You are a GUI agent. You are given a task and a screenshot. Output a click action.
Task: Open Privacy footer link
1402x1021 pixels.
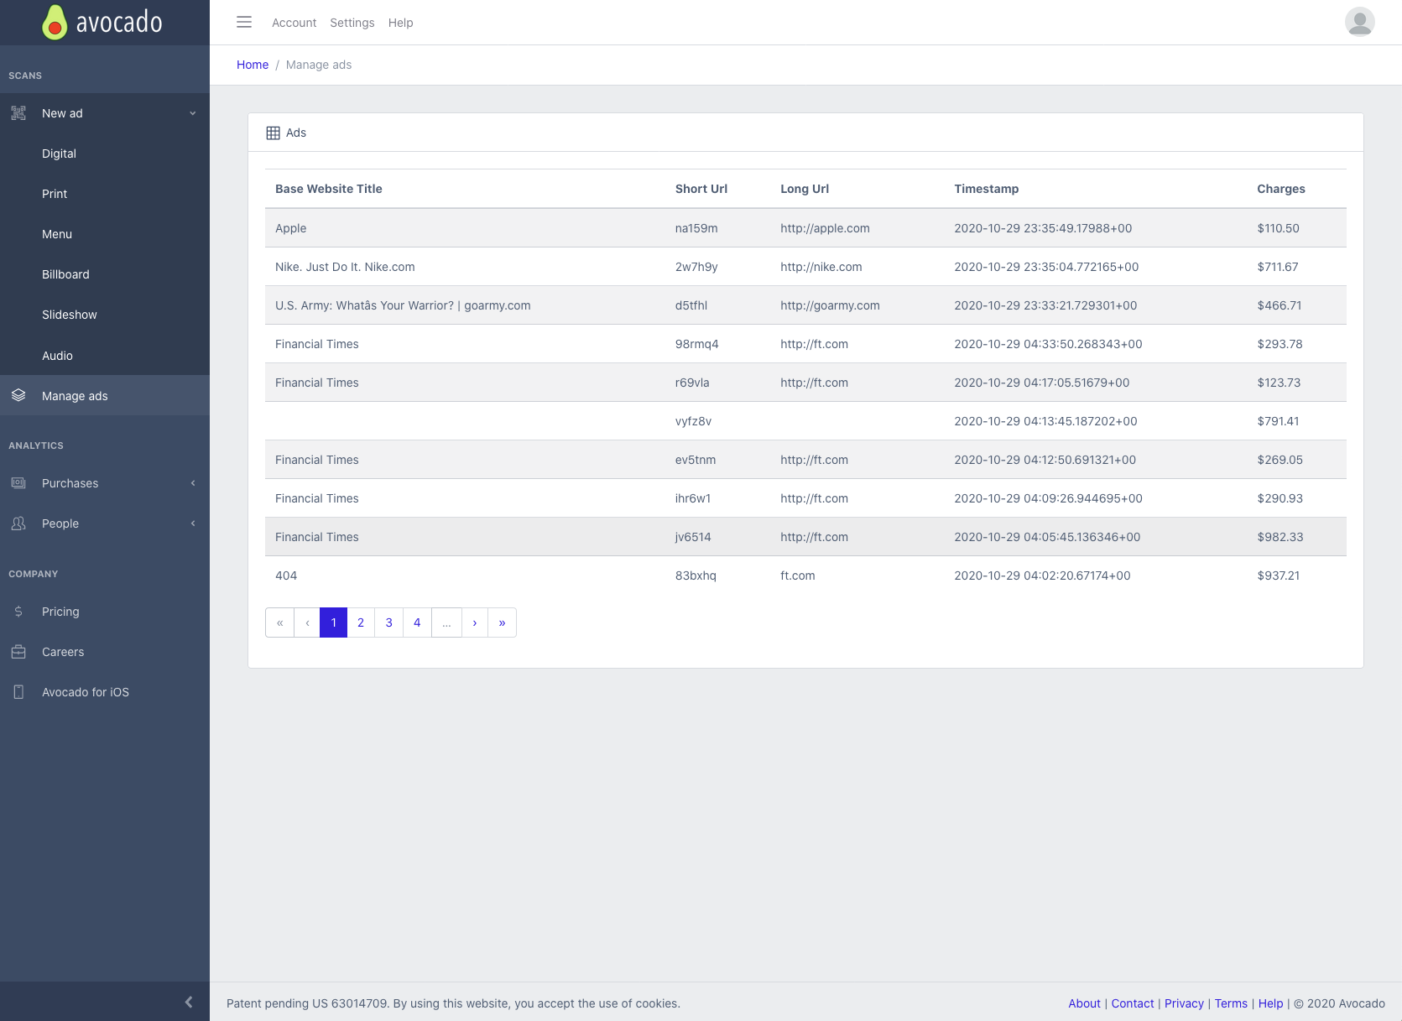1184,1003
